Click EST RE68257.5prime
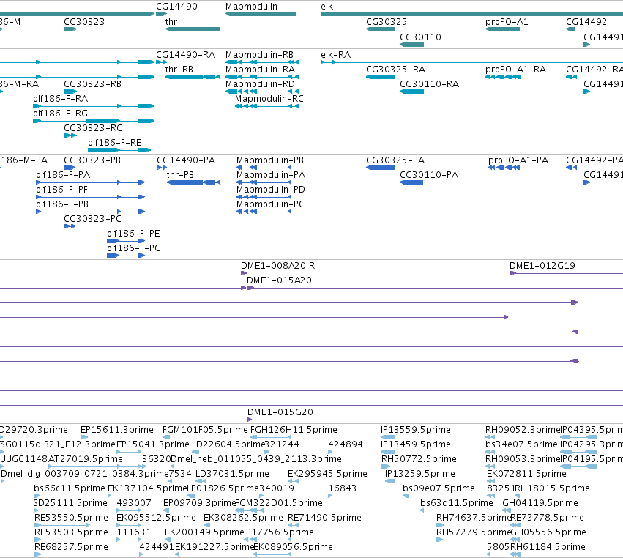The image size is (623, 558). tap(71, 547)
